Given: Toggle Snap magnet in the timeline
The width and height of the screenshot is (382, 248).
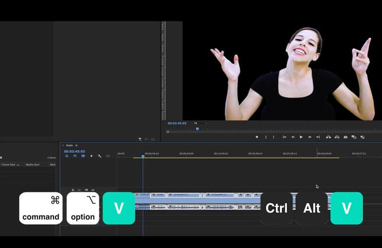Looking at the screenshot, I should (x=75, y=156).
